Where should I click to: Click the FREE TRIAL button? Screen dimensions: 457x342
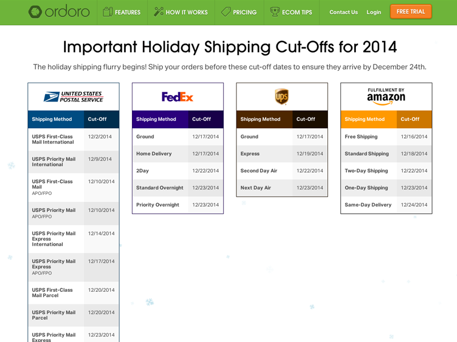click(x=411, y=11)
